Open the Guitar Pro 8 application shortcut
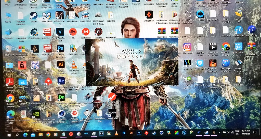The height and width of the screenshot is (139, 261). (200, 63)
